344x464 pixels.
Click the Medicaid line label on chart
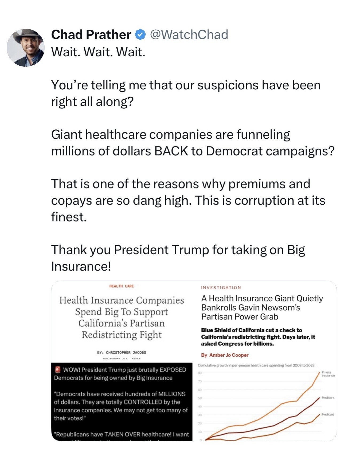[328, 414]
